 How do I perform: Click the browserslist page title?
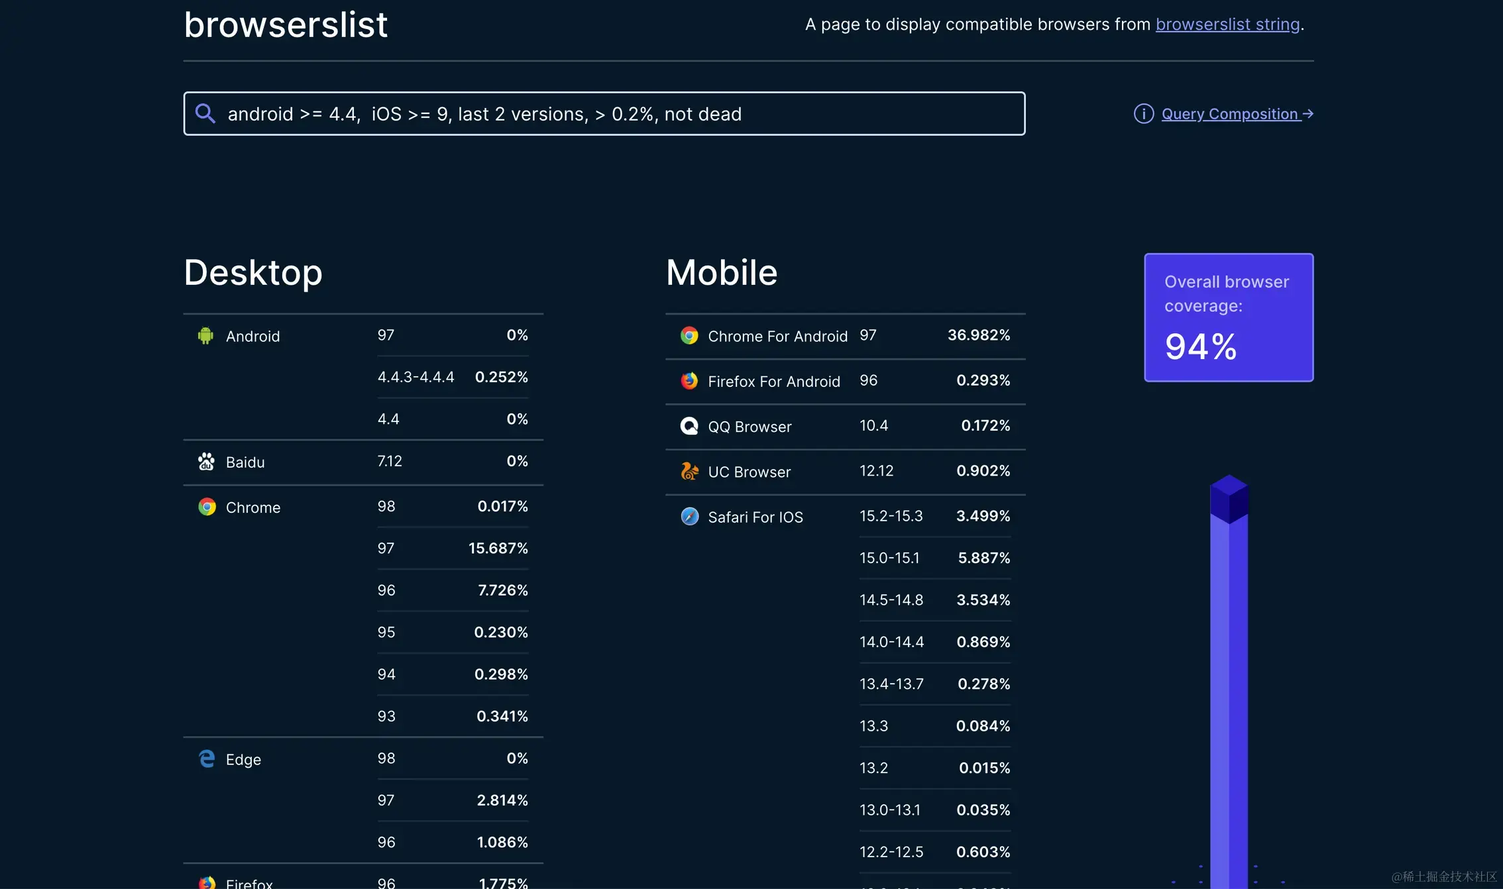(x=286, y=25)
